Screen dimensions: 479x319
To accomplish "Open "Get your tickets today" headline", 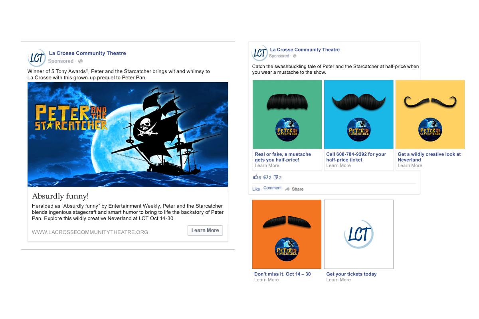I will [351, 274].
